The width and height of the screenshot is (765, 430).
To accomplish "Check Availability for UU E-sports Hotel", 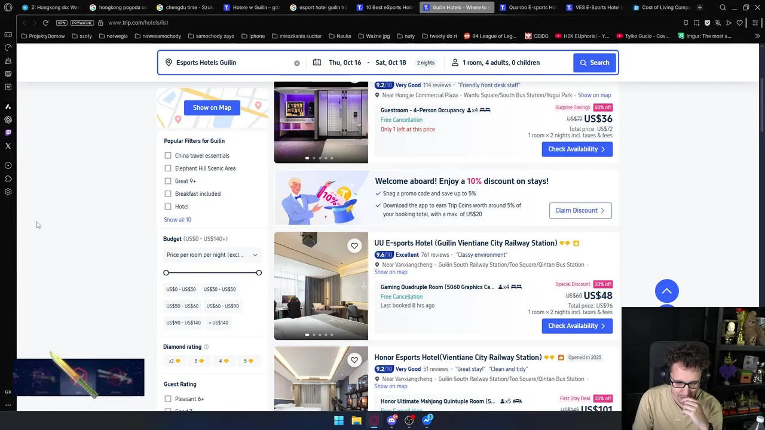I will coord(577,326).
